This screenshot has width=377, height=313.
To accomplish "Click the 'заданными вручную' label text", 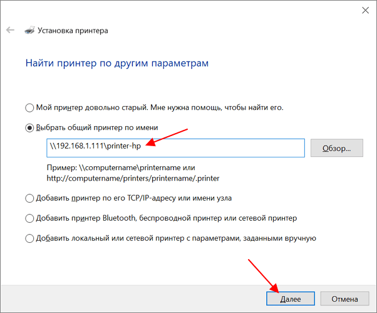I will click(280, 238).
